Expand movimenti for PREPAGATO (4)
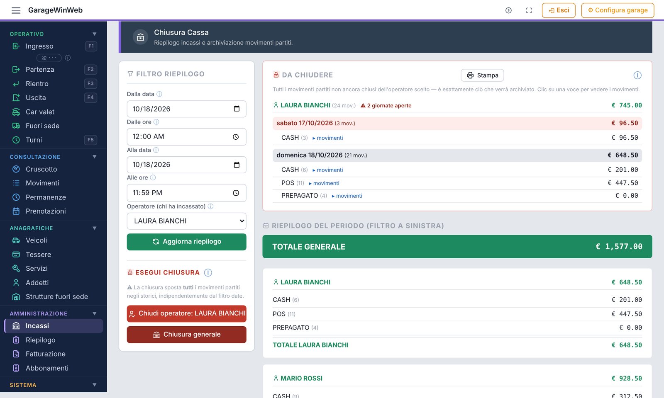The image size is (664, 398). [x=347, y=196]
